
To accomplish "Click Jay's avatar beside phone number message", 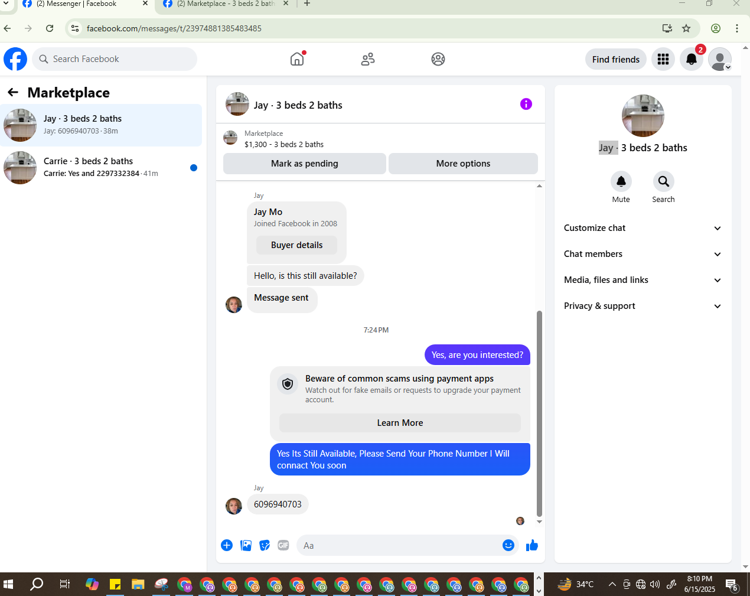I will [x=234, y=506].
